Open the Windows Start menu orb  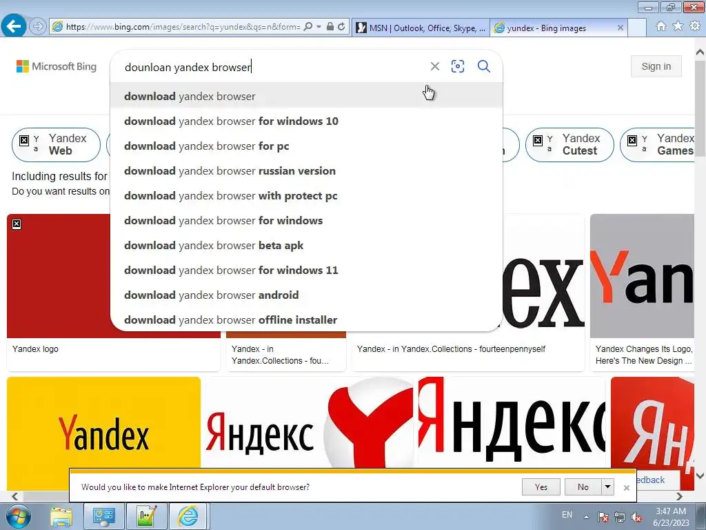pos(18,516)
